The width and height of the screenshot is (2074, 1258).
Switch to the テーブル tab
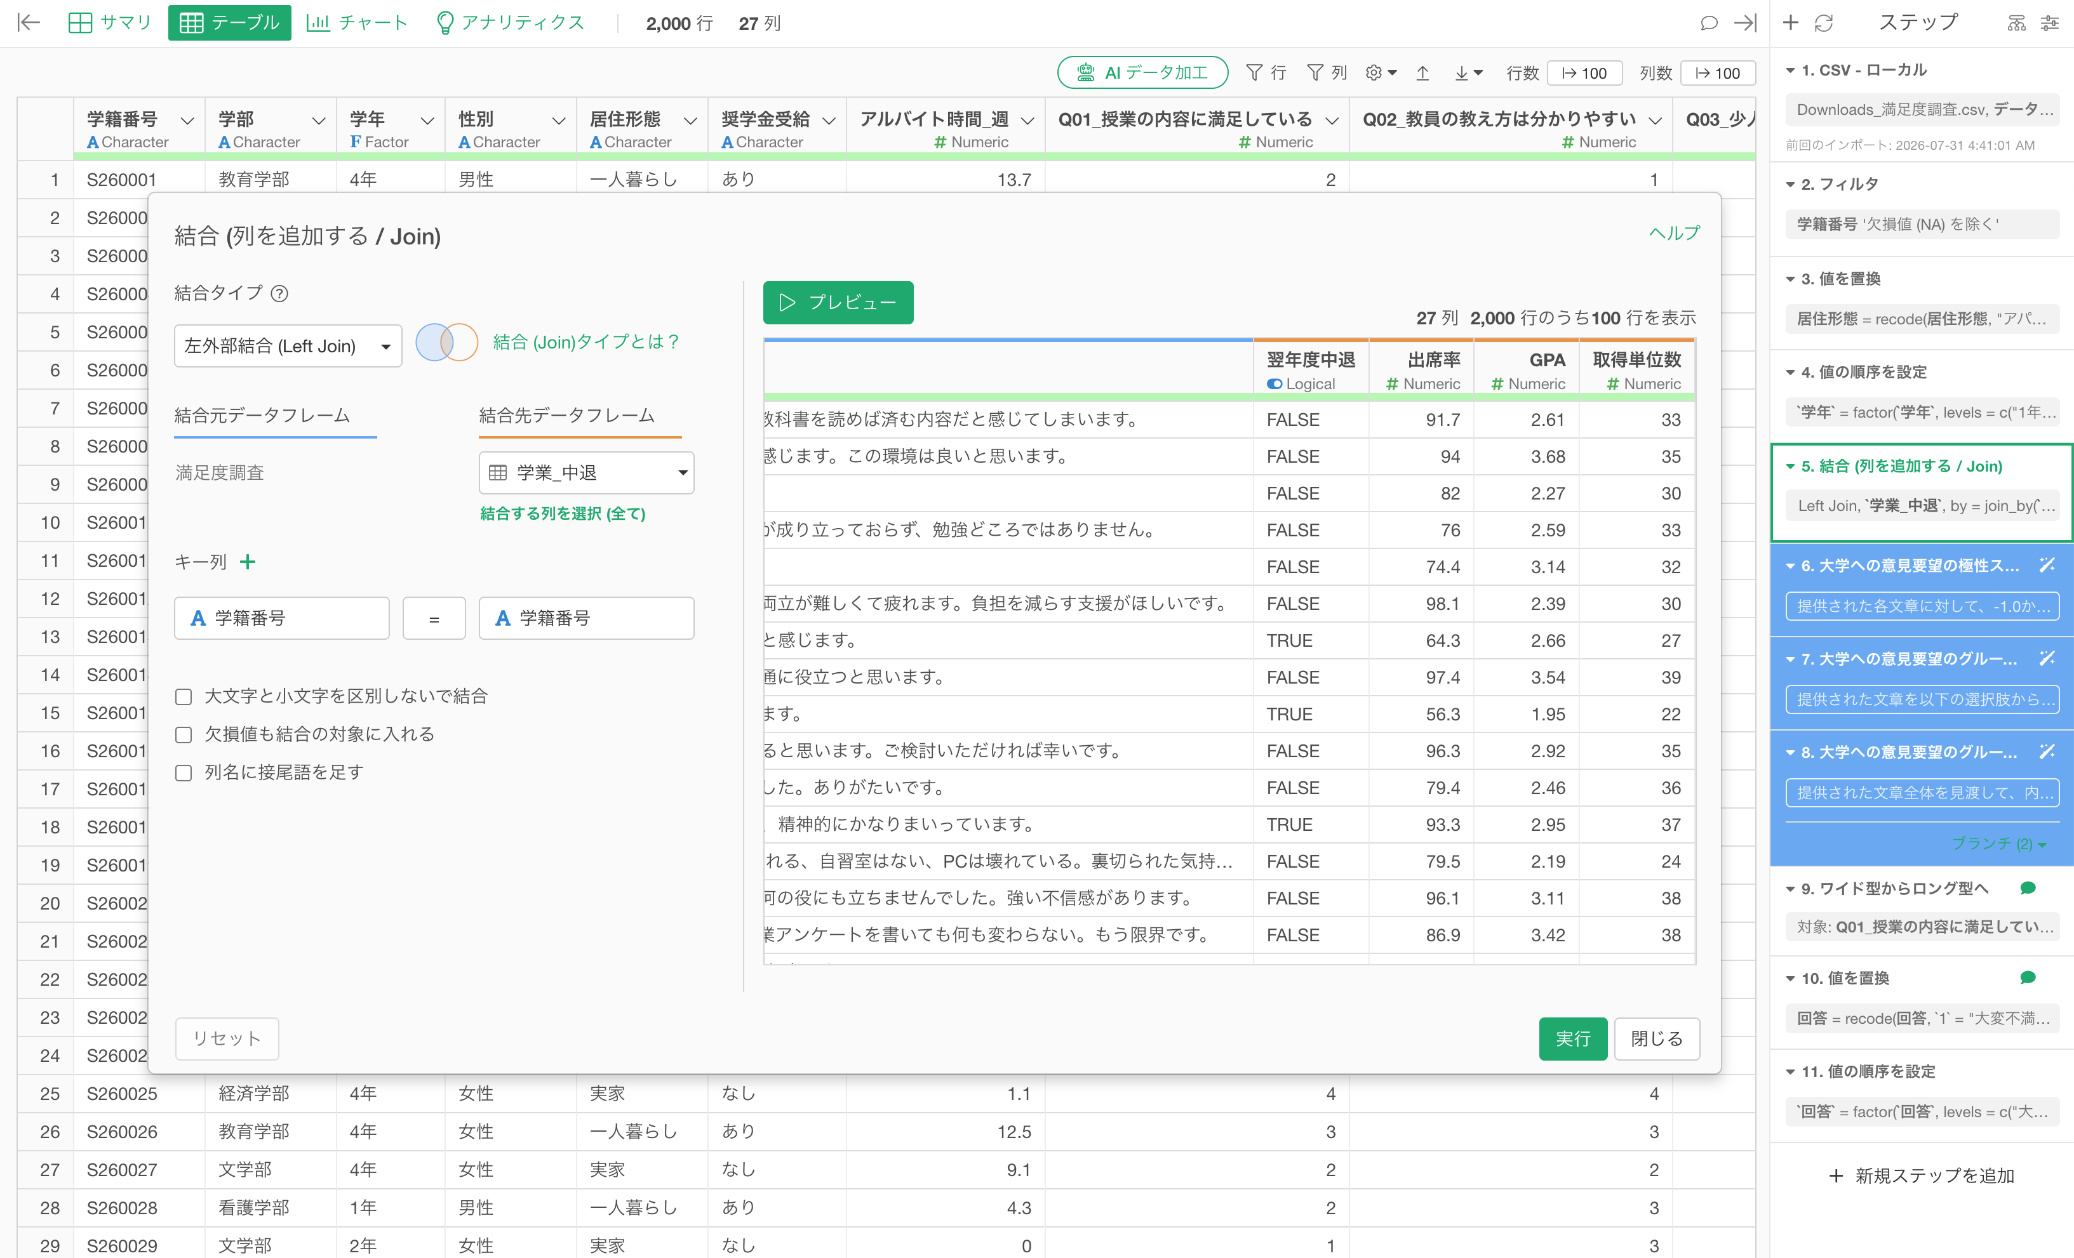(230, 23)
